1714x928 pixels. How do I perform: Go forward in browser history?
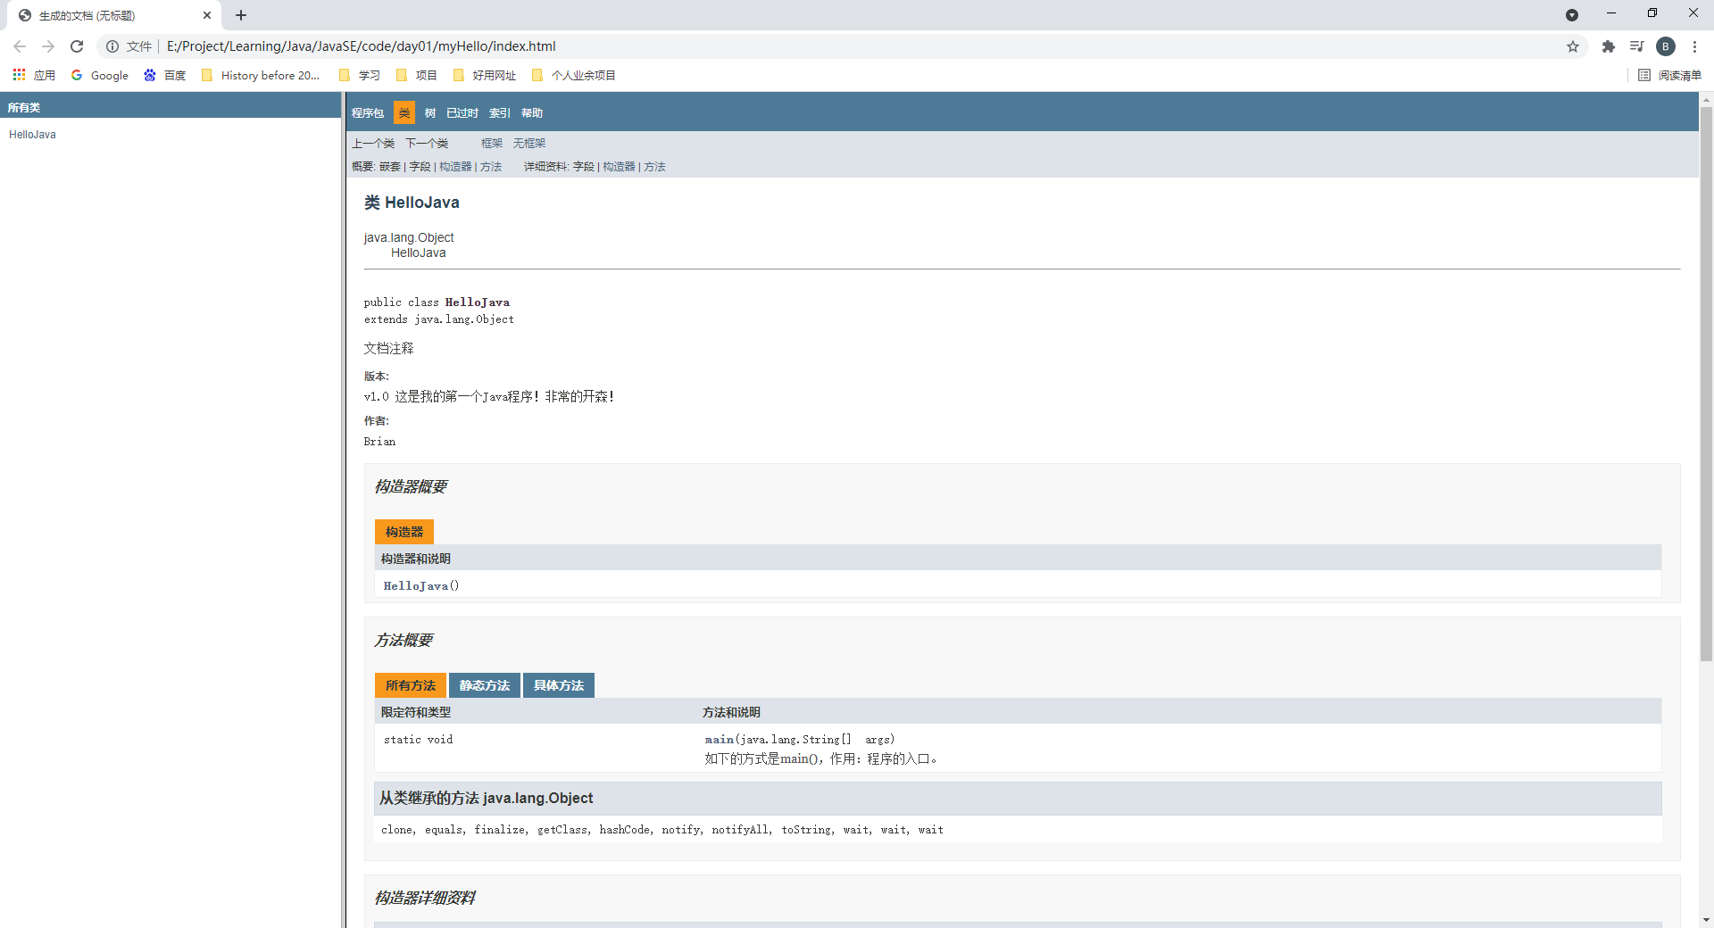[48, 46]
